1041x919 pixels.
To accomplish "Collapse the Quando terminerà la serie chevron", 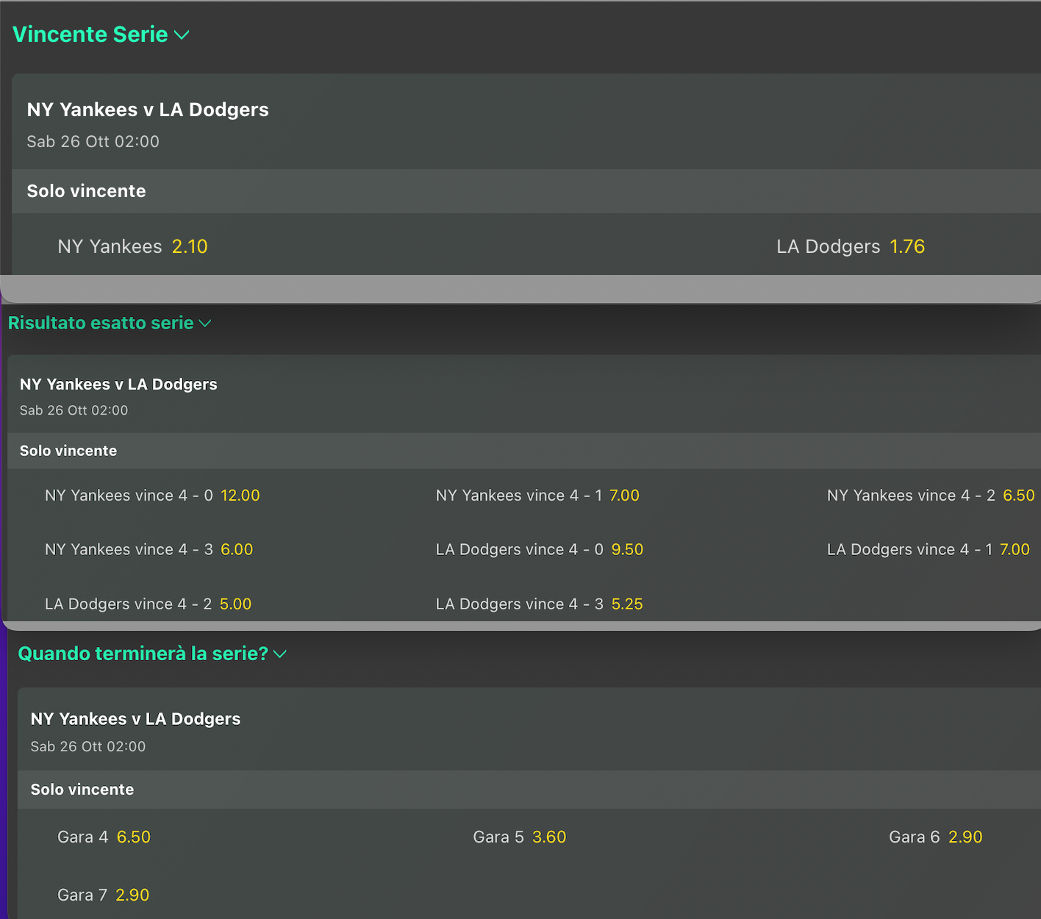I will pos(280,654).
